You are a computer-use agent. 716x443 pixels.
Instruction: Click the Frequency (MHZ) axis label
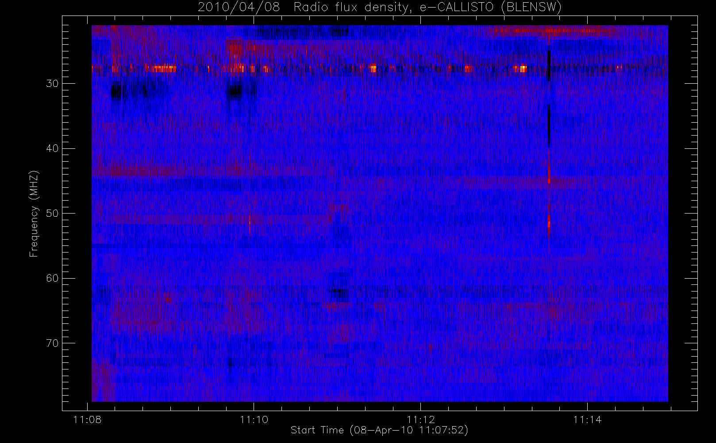point(34,214)
